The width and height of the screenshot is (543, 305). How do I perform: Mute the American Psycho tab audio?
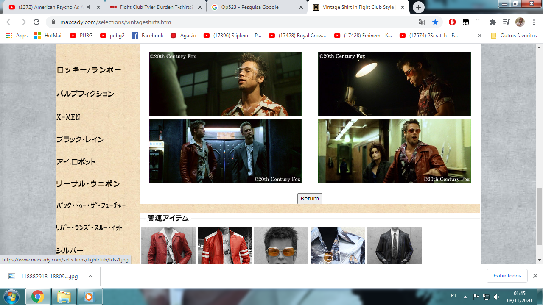point(89,7)
